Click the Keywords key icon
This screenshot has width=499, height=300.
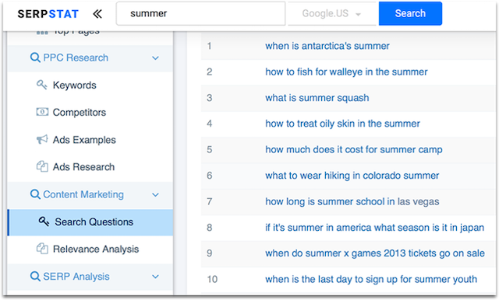pyautogui.click(x=41, y=85)
